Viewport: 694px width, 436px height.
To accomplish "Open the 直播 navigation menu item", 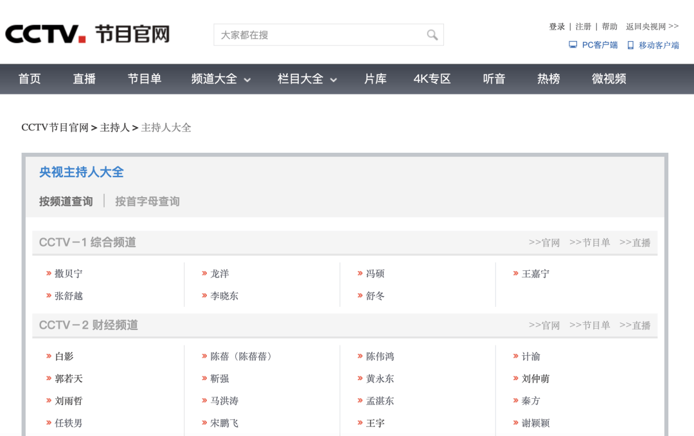I will [84, 79].
